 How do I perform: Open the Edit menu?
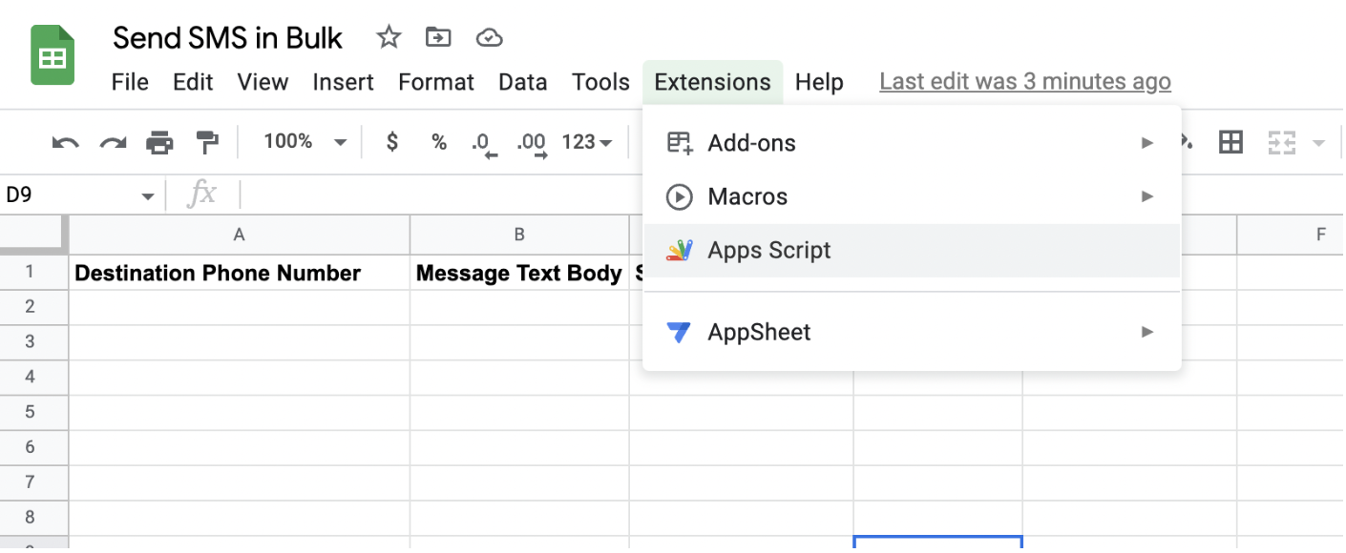193,82
